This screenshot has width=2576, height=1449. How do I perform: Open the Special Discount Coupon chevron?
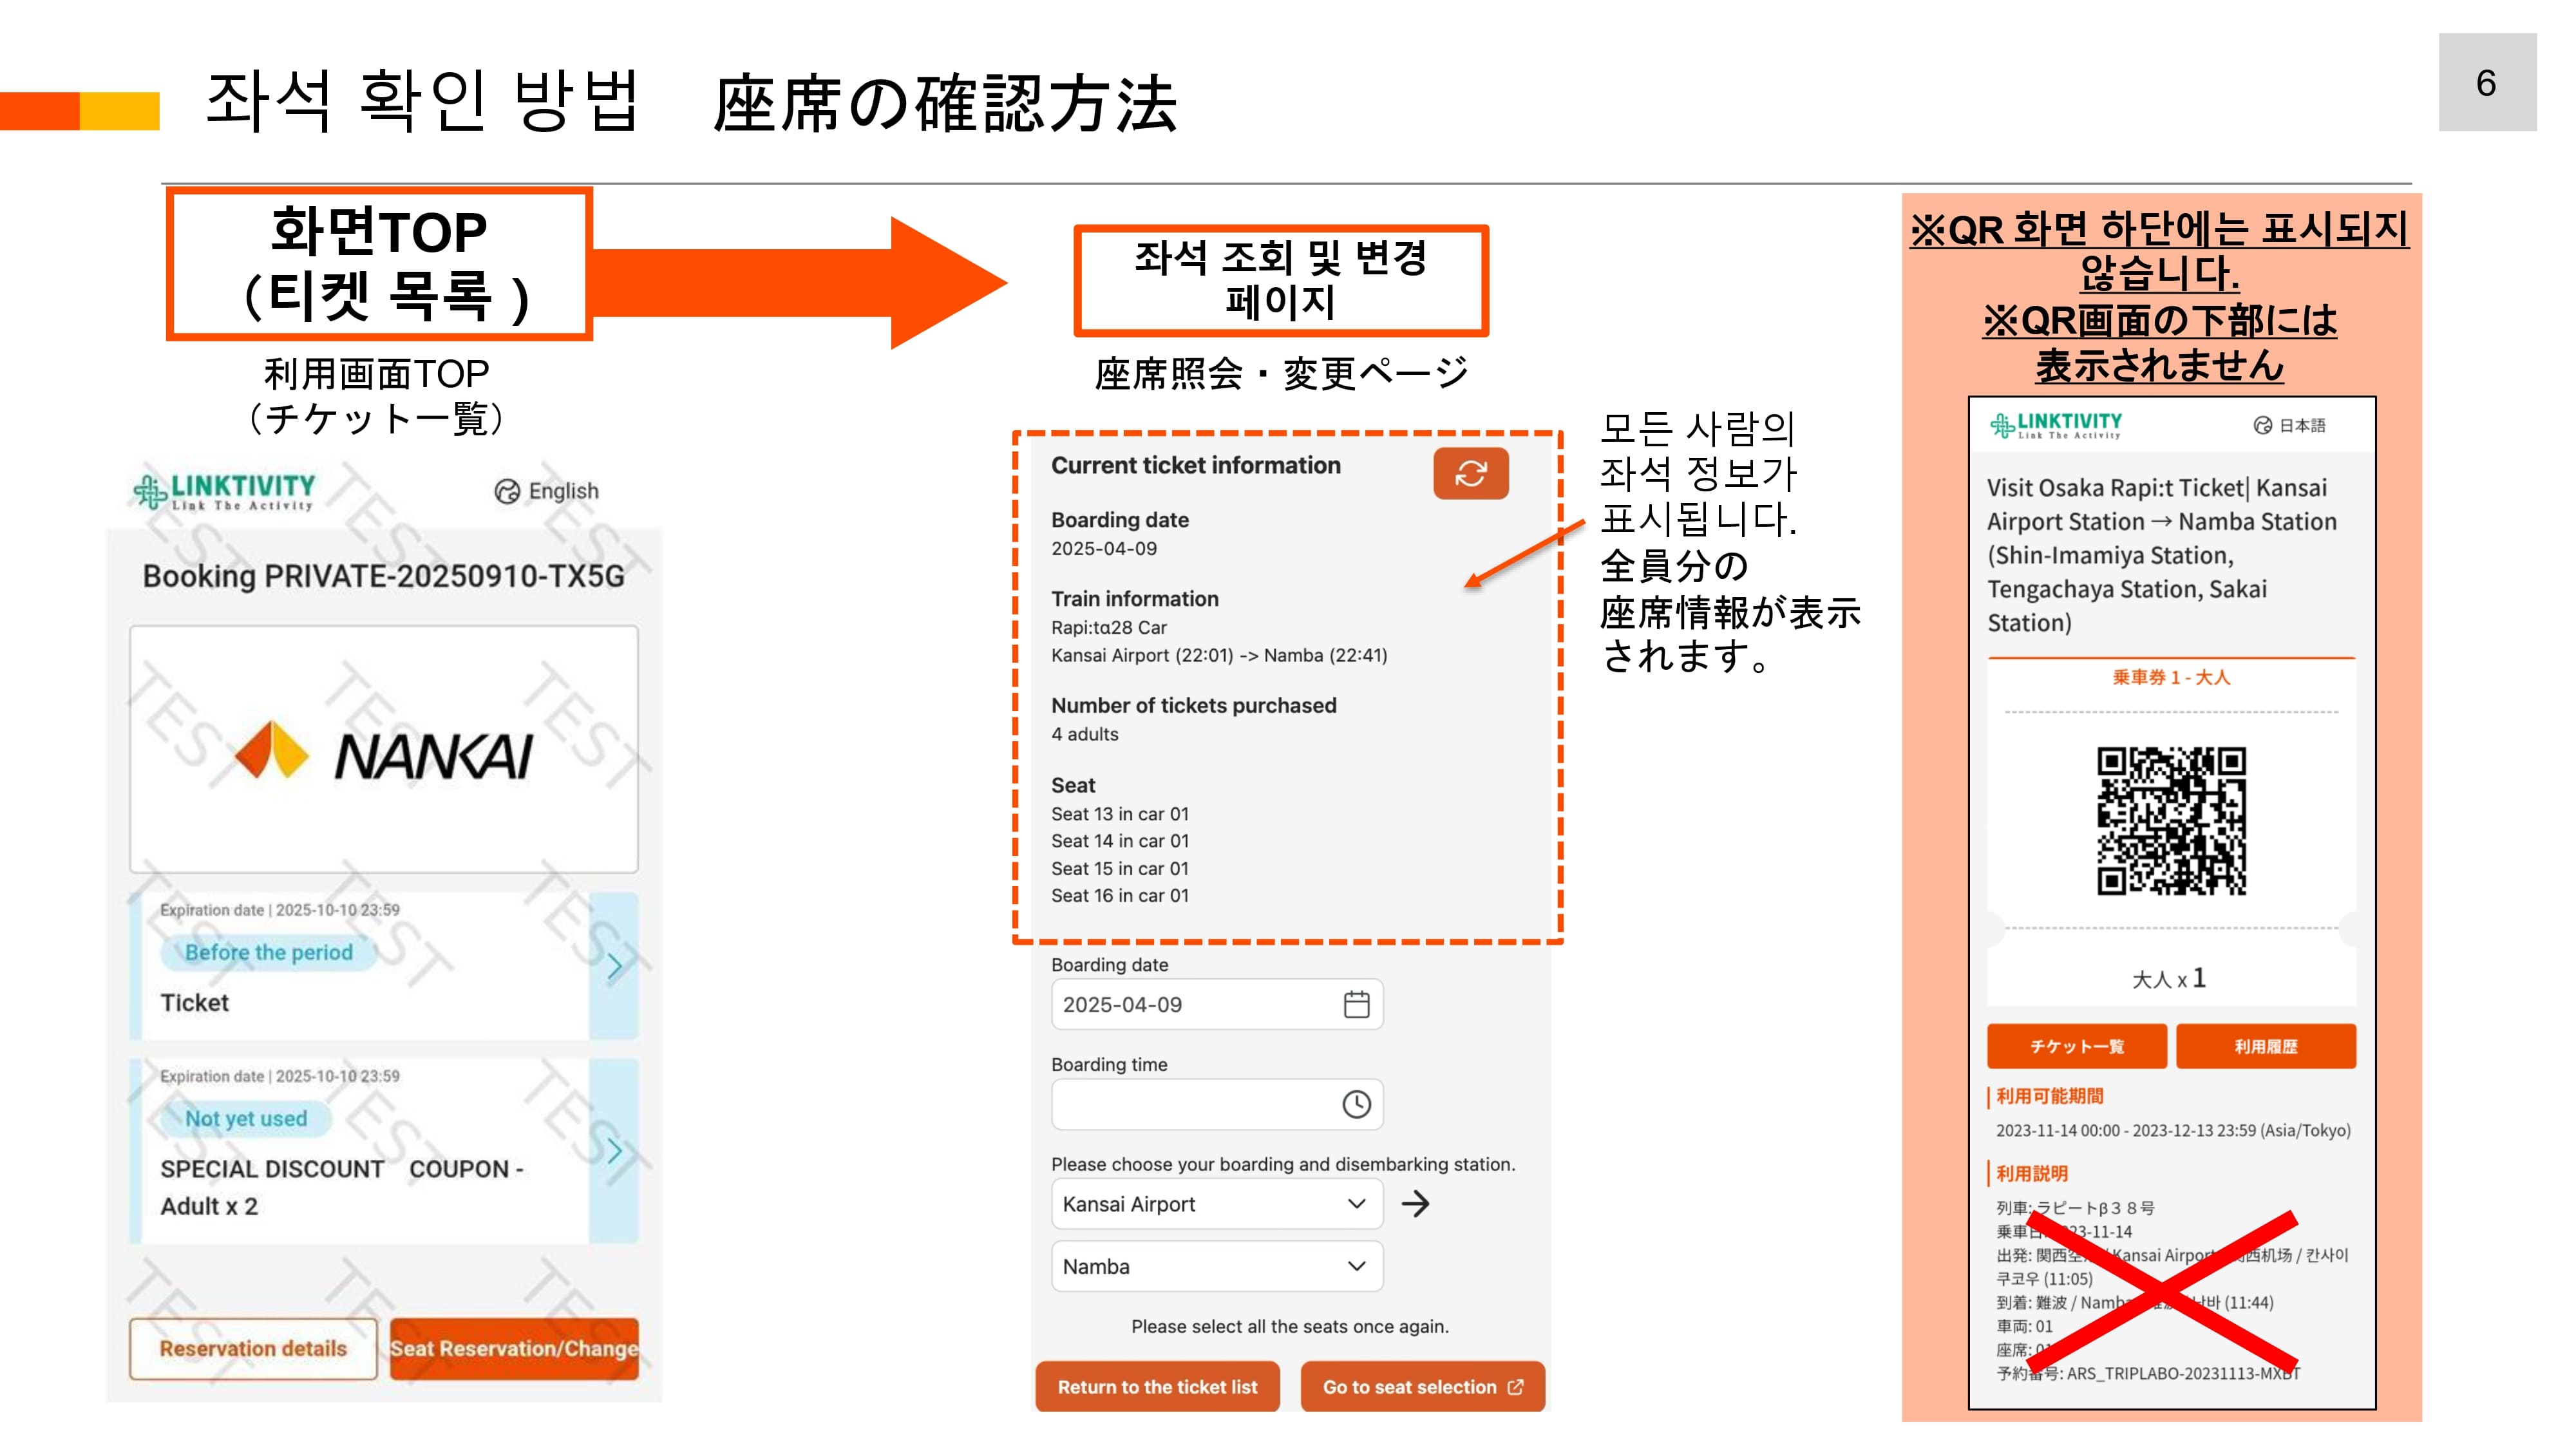tap(614, 1150)
